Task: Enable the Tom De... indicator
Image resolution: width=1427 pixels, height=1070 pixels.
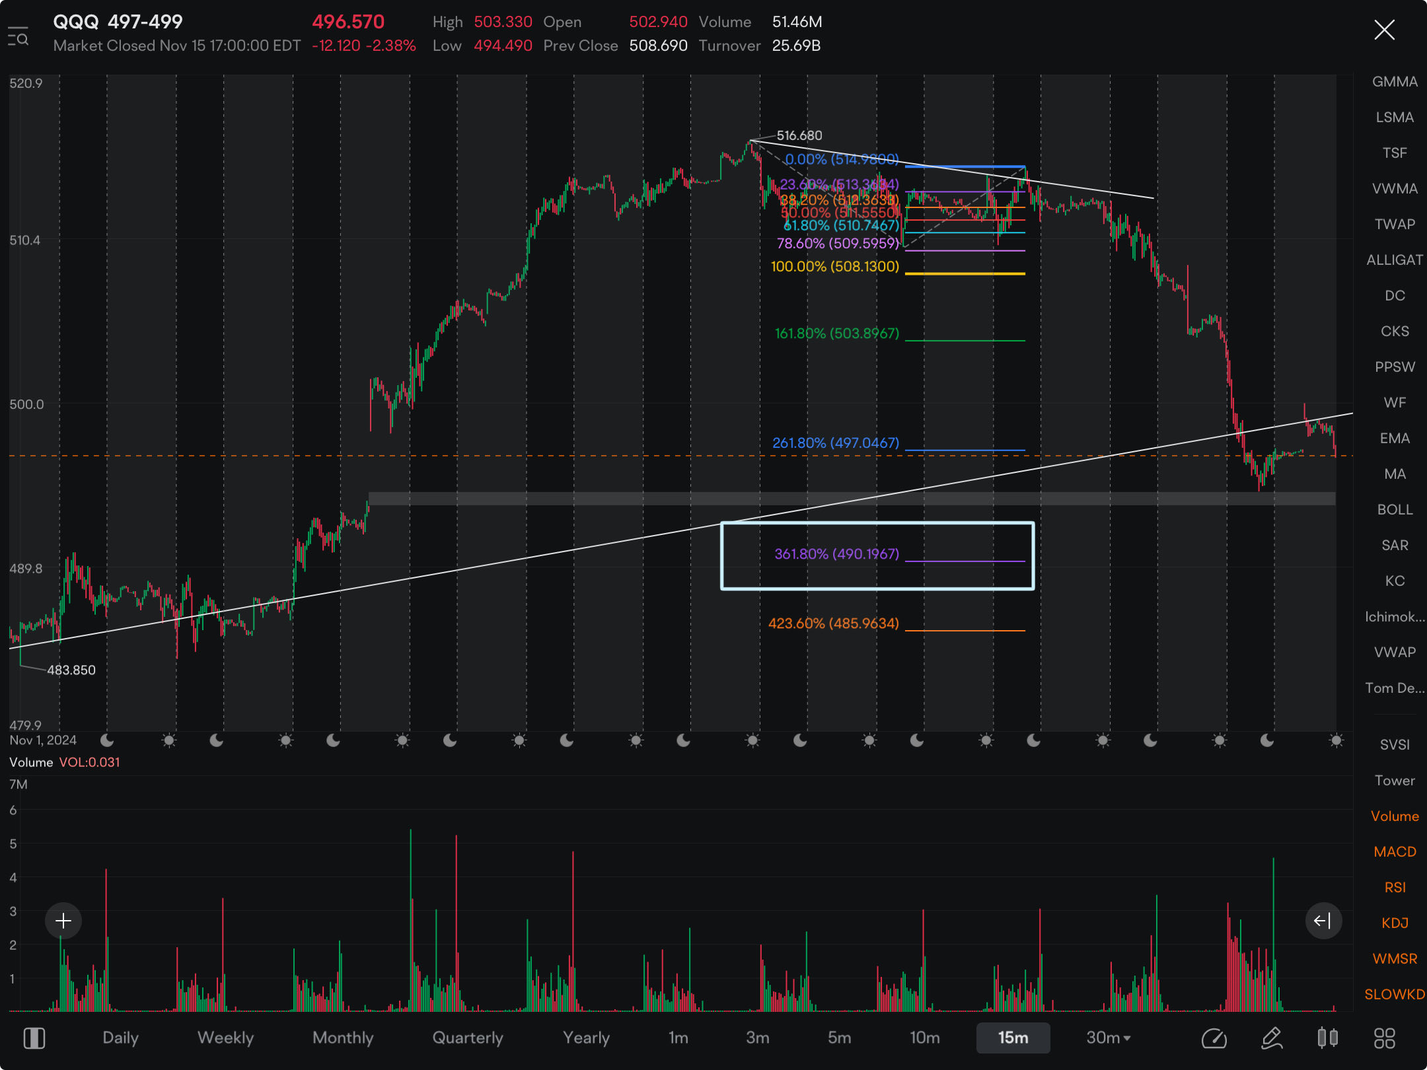Action: [1395, 688]
